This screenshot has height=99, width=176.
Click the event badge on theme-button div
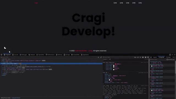pyautogui.click(x=50, y=69)
